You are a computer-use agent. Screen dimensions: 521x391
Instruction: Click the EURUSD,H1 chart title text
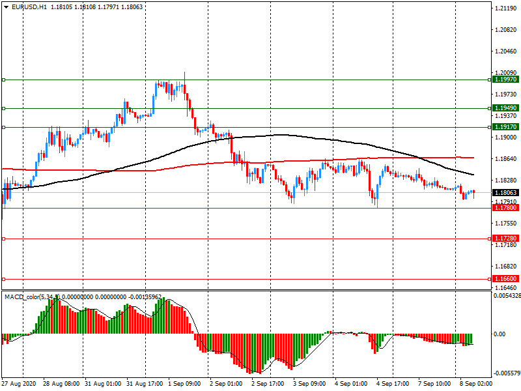click(x=29, y=7)
